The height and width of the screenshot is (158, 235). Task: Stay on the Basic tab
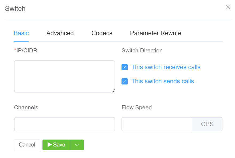21,33
